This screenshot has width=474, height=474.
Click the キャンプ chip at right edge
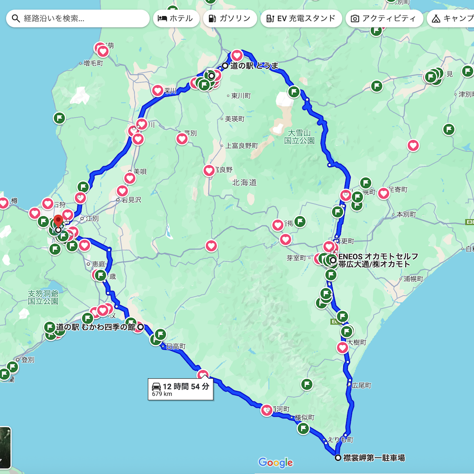point(450,18)
